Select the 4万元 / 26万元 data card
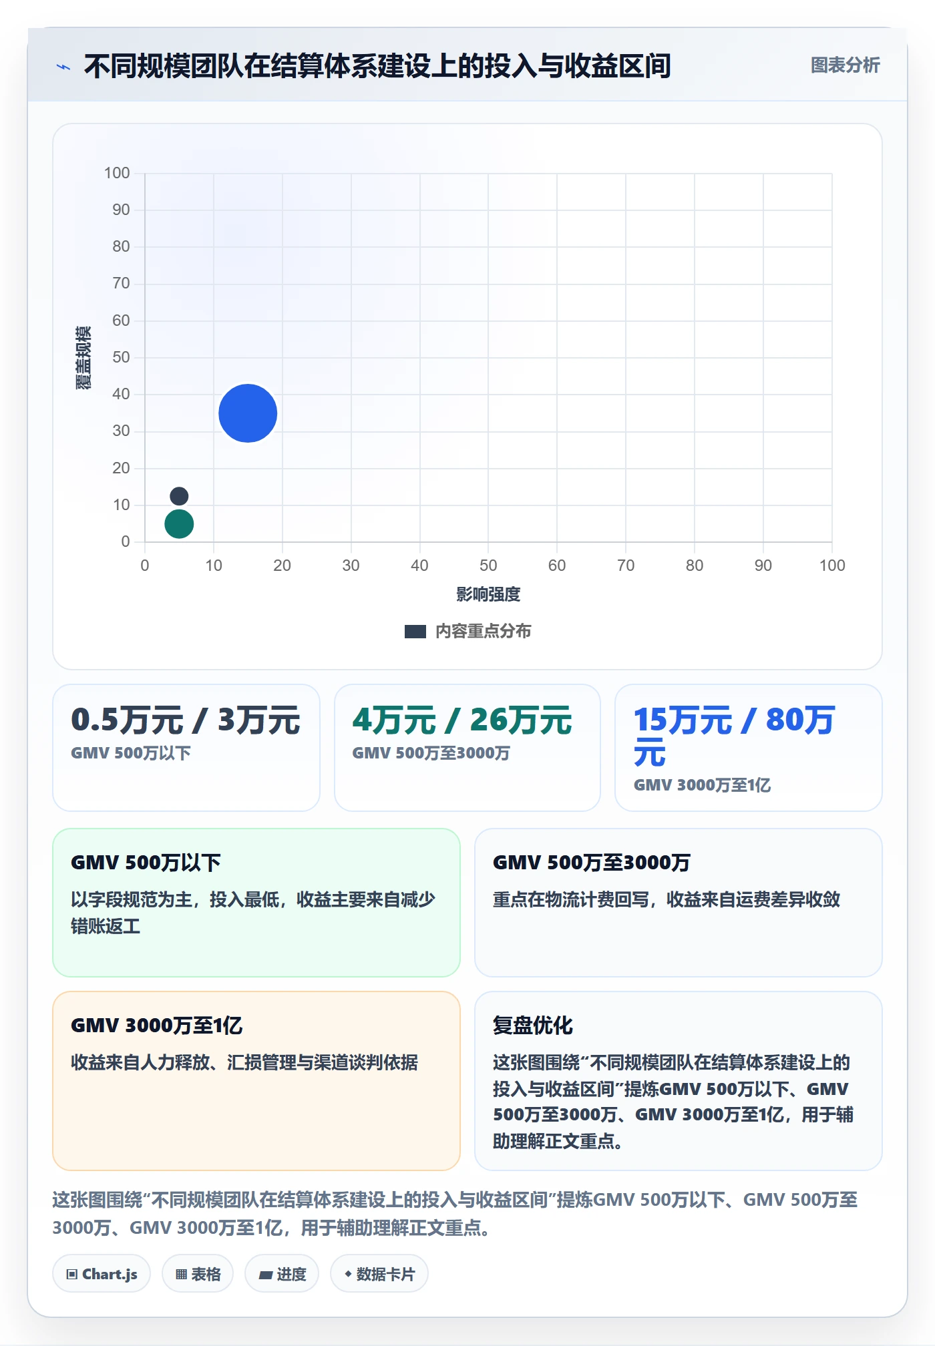This screenshot has width=935, height=1346. (467, 748)
